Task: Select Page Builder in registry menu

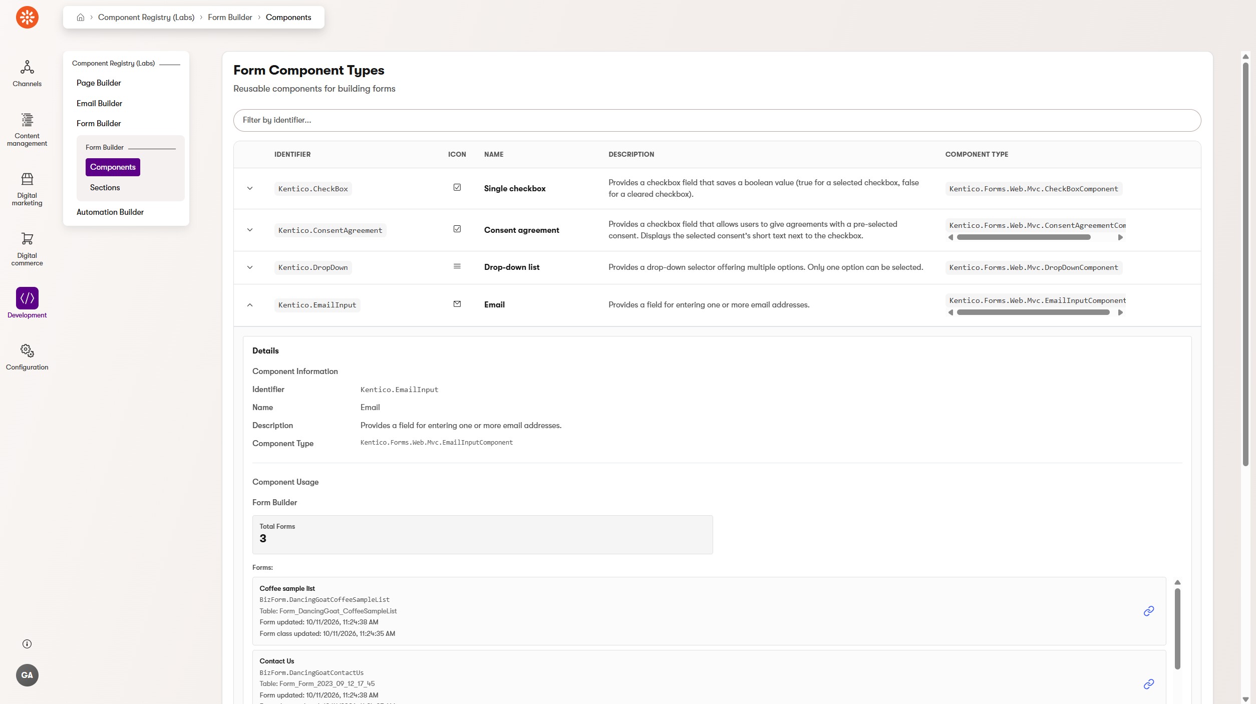Action: click(99, 83)
